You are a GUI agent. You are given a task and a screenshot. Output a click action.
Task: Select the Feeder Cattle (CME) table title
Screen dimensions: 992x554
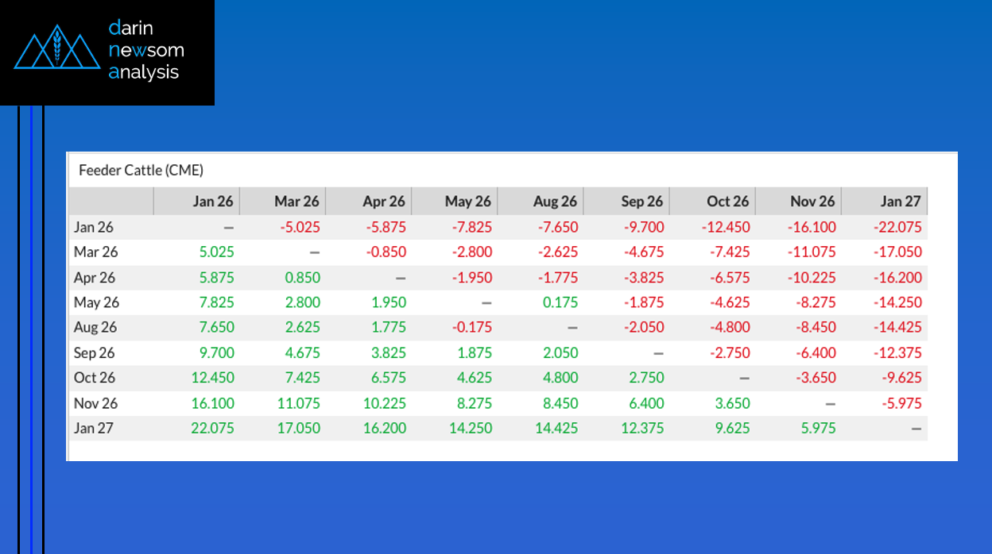(x=141, y=170)
